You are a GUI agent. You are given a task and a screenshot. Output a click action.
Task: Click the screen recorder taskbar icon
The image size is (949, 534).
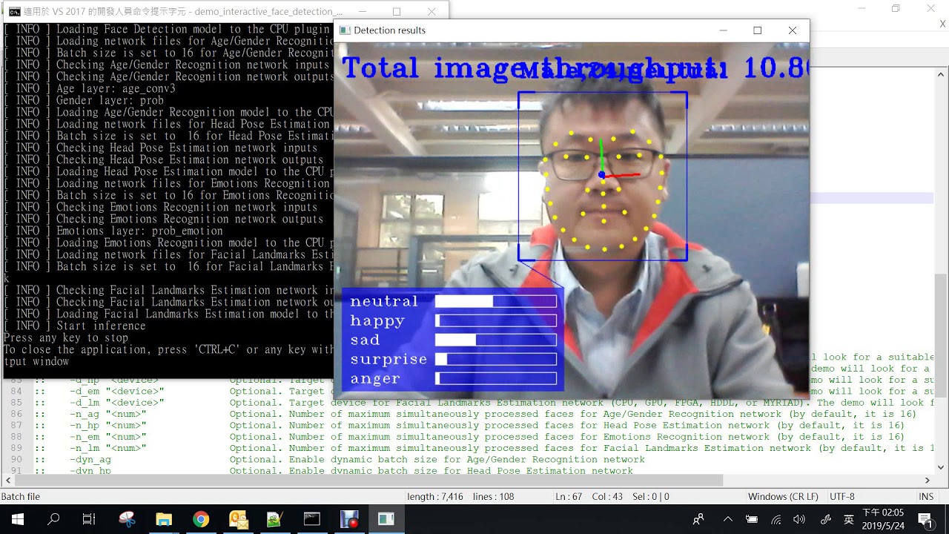coord(349,519)
